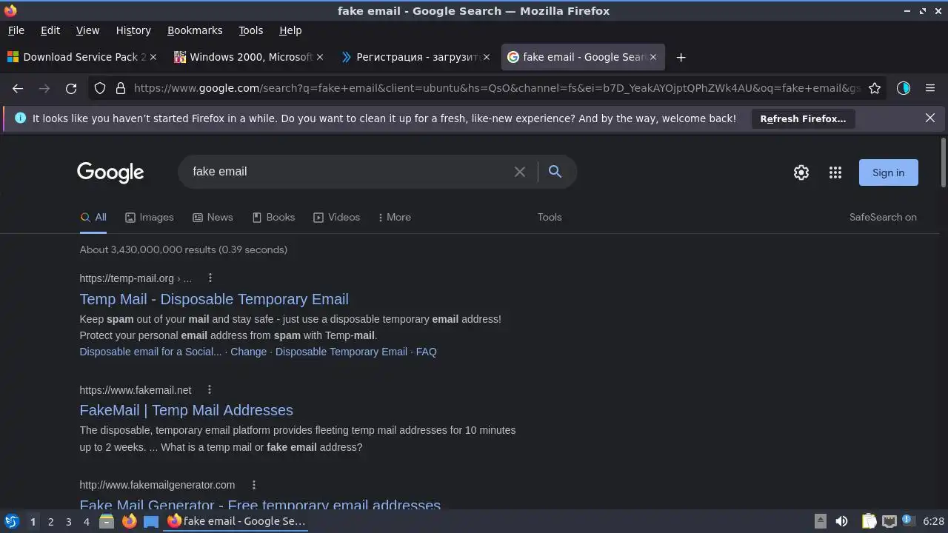Switch to News search results
This screenshot has width=948, height=533.
point(213,217)
